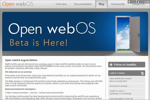This screenshot has width=150, height=100.
Task: Open the Community page
Action: 118,4
